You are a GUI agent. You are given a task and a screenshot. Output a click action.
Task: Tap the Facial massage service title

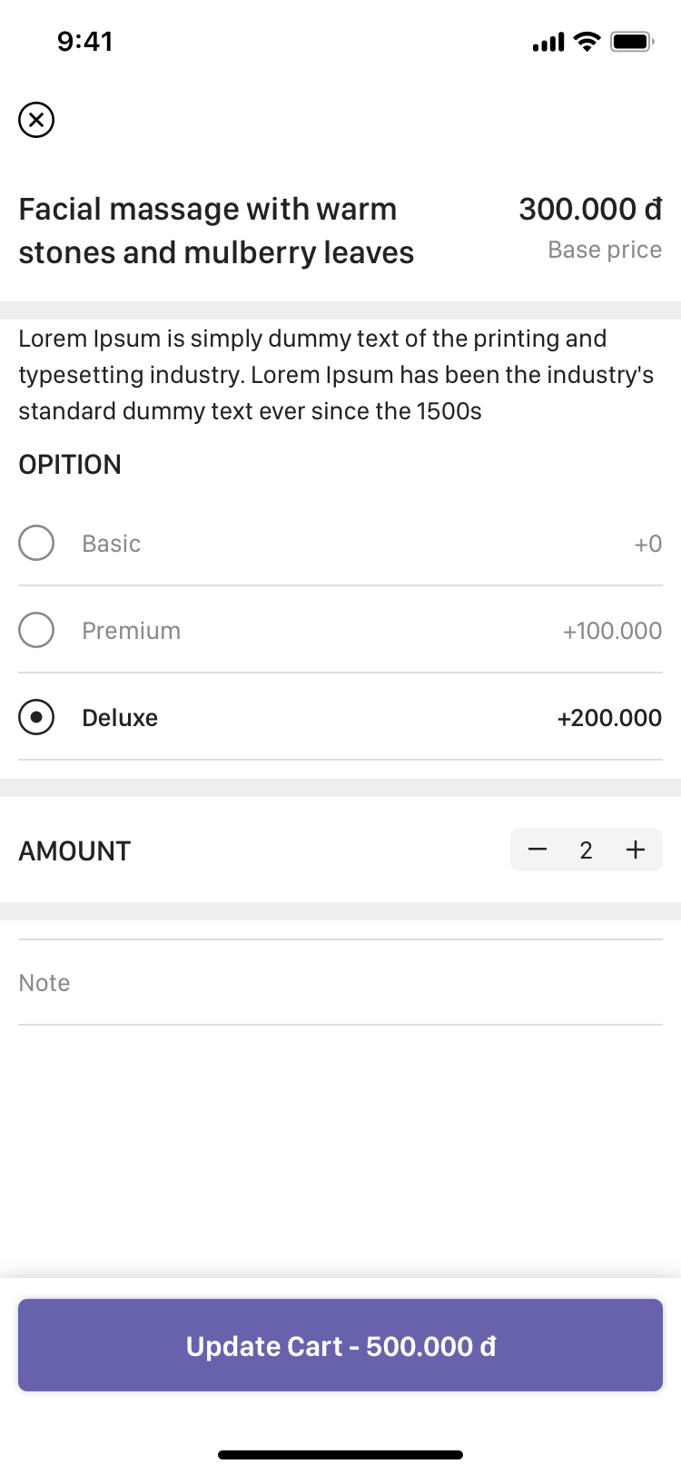pos(216,231)
